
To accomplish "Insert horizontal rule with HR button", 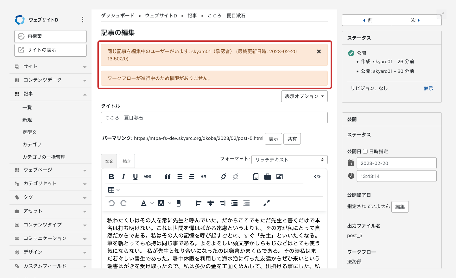I will tap(203, 177).
